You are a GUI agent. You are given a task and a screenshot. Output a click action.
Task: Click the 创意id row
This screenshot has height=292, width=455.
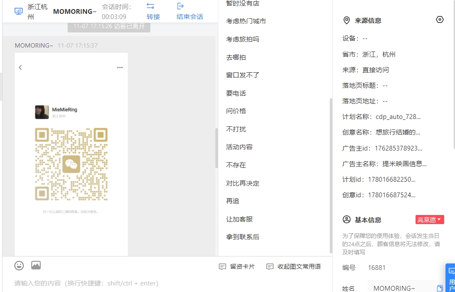click(x=379, y=195)
